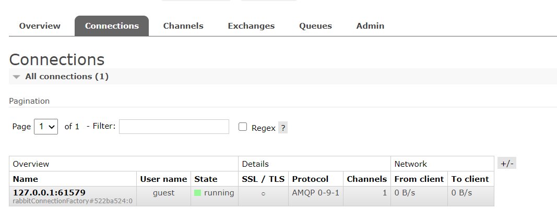Click inside the Filter text field
Image resolution: width=557 pixels, height=210 pixels.
pyautogui.click(x=174, y=127)
